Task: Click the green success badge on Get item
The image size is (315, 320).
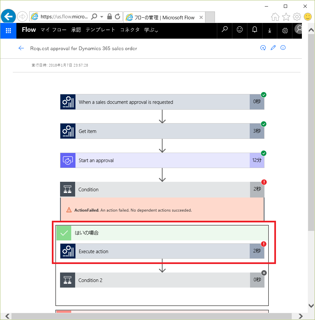Action: coord(264,124)
